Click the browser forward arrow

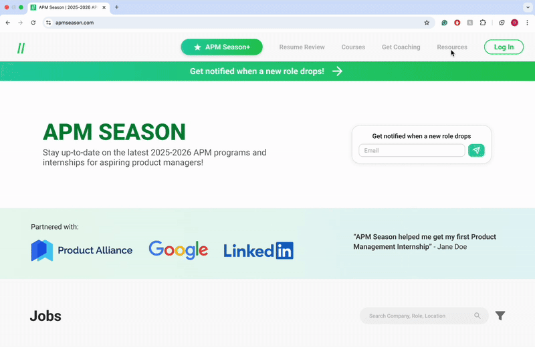tap(21, 23)
